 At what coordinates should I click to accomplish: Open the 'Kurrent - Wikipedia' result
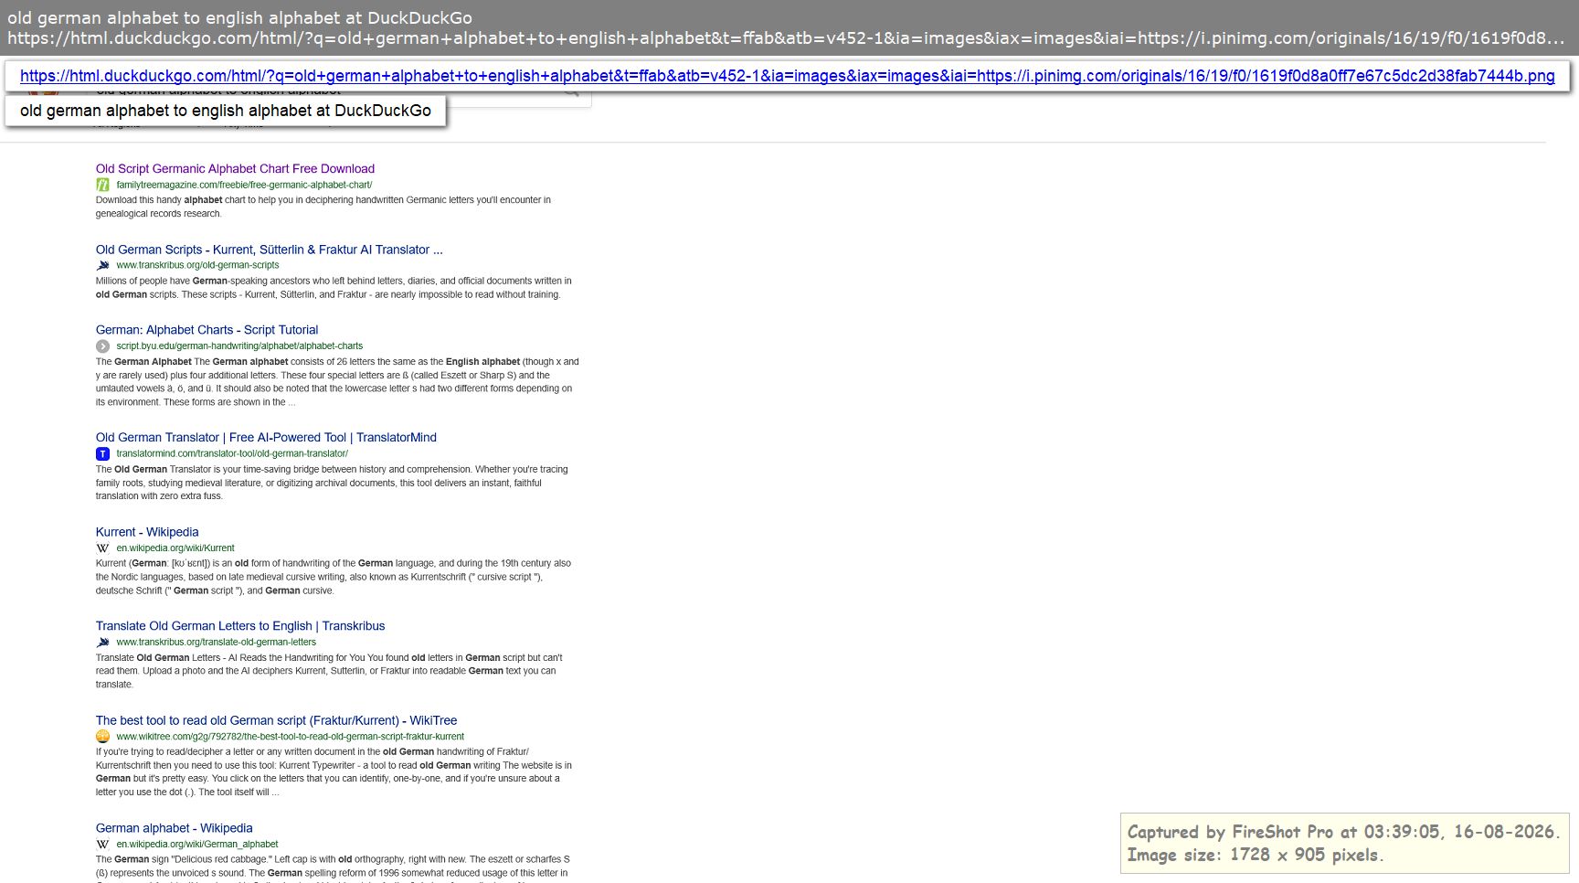point(147,532)
